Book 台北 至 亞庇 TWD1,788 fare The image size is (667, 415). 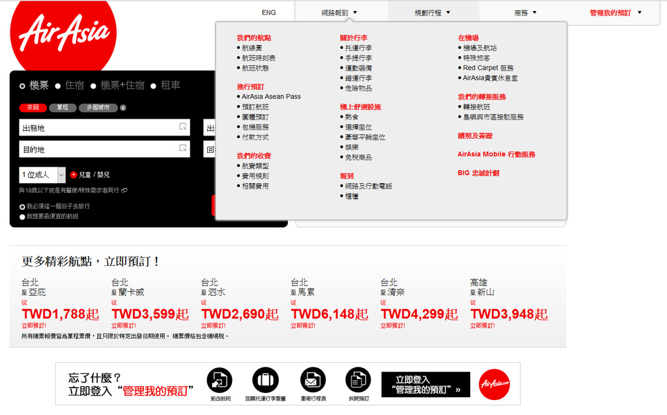(61, 315)
